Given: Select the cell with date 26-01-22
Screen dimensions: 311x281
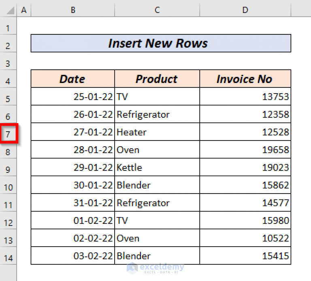Looking at the screenshot, I should [x=73, y=114].
